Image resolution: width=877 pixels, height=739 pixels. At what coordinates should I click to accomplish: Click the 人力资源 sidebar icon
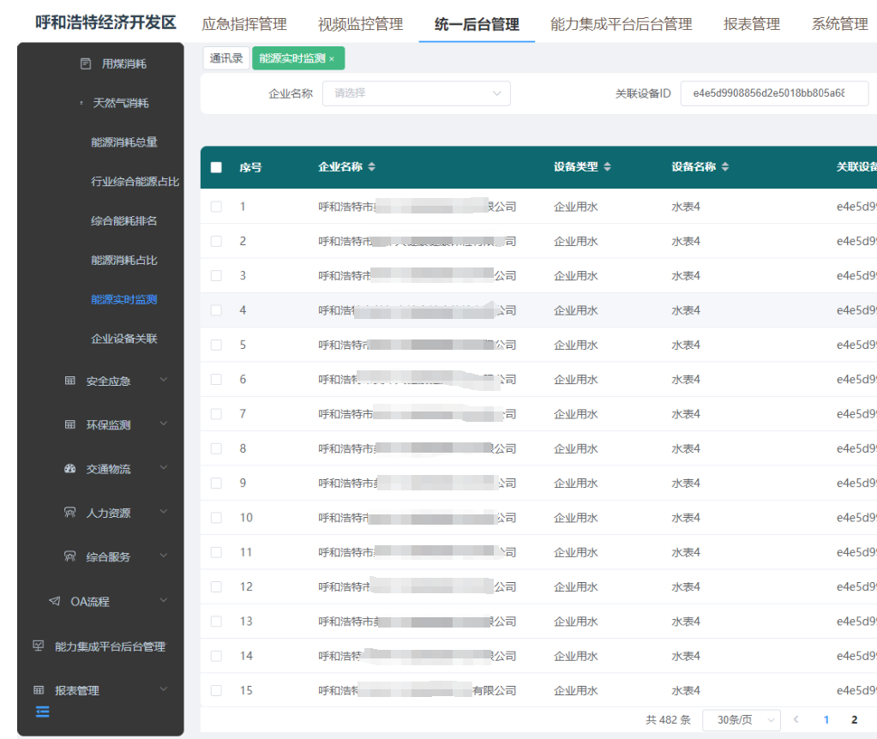click(x=70, y=513)
